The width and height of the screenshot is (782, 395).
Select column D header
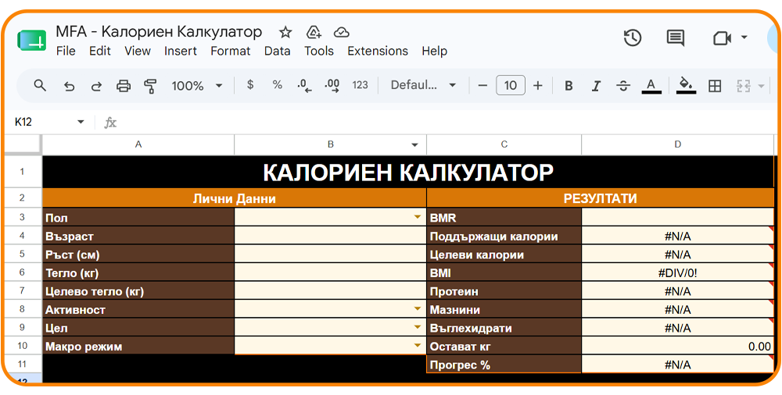(677, 144)
